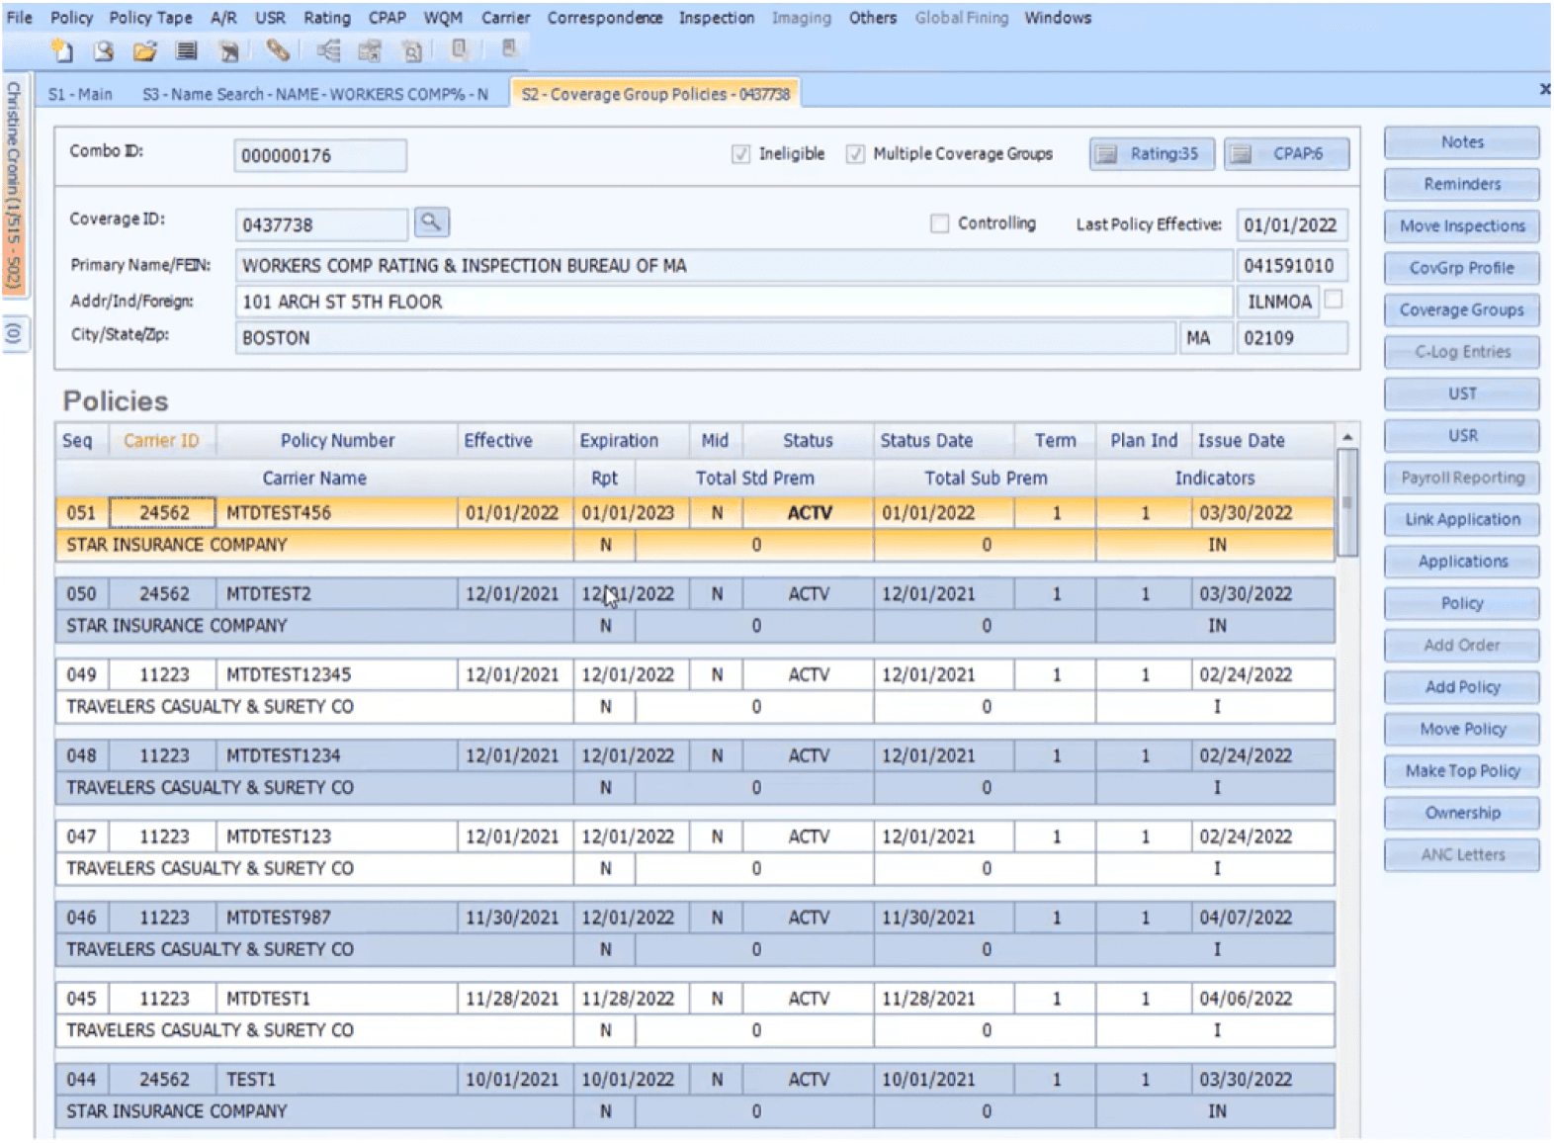
Task: Open the Policy Tape menu
Action: coord(150,18)
